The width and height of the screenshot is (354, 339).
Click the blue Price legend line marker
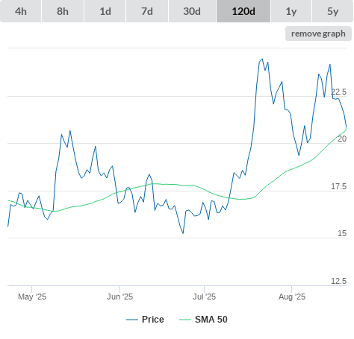[132, 320]
